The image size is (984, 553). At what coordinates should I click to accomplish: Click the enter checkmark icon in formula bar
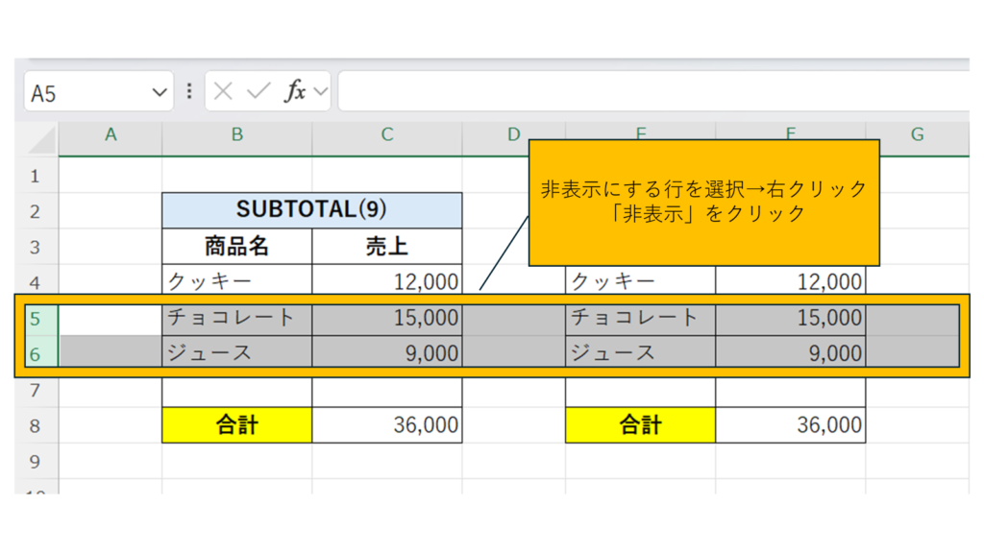coord(258,91)
